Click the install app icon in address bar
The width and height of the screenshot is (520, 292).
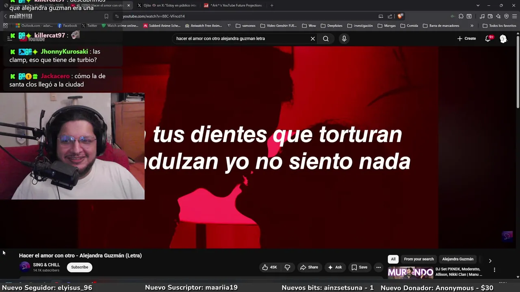(x=381, y=16)
